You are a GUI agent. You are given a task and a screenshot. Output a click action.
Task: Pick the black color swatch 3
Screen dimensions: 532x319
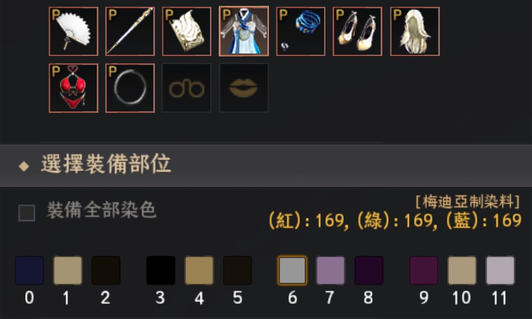point(161,271)
